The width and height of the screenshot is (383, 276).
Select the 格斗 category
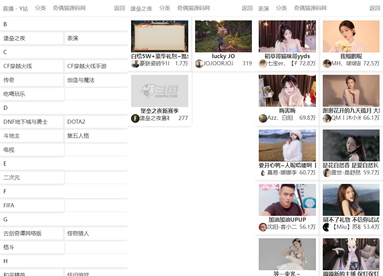click(32, 247)
